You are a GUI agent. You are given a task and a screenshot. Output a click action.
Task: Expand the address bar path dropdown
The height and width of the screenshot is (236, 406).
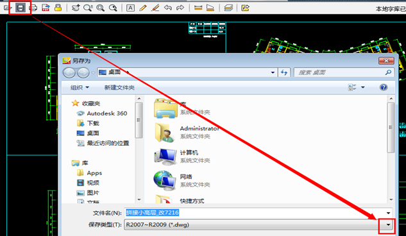click(x=273, y=72)
